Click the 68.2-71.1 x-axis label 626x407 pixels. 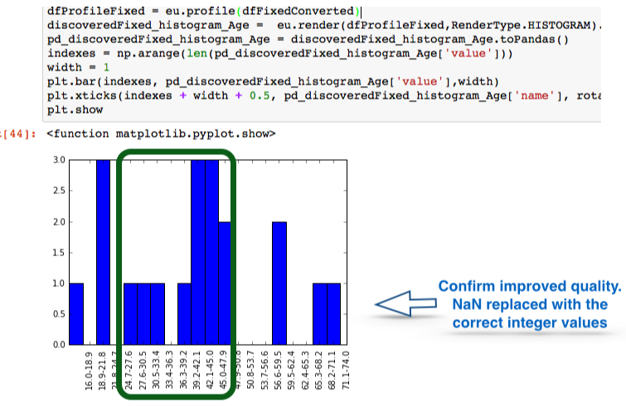coord(332,371)
